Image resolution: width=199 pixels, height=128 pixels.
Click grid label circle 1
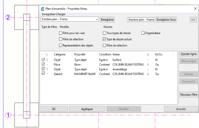click(x=9, y=115)
